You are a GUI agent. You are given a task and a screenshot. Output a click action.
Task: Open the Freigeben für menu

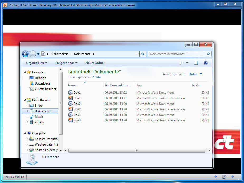(66, 63)
